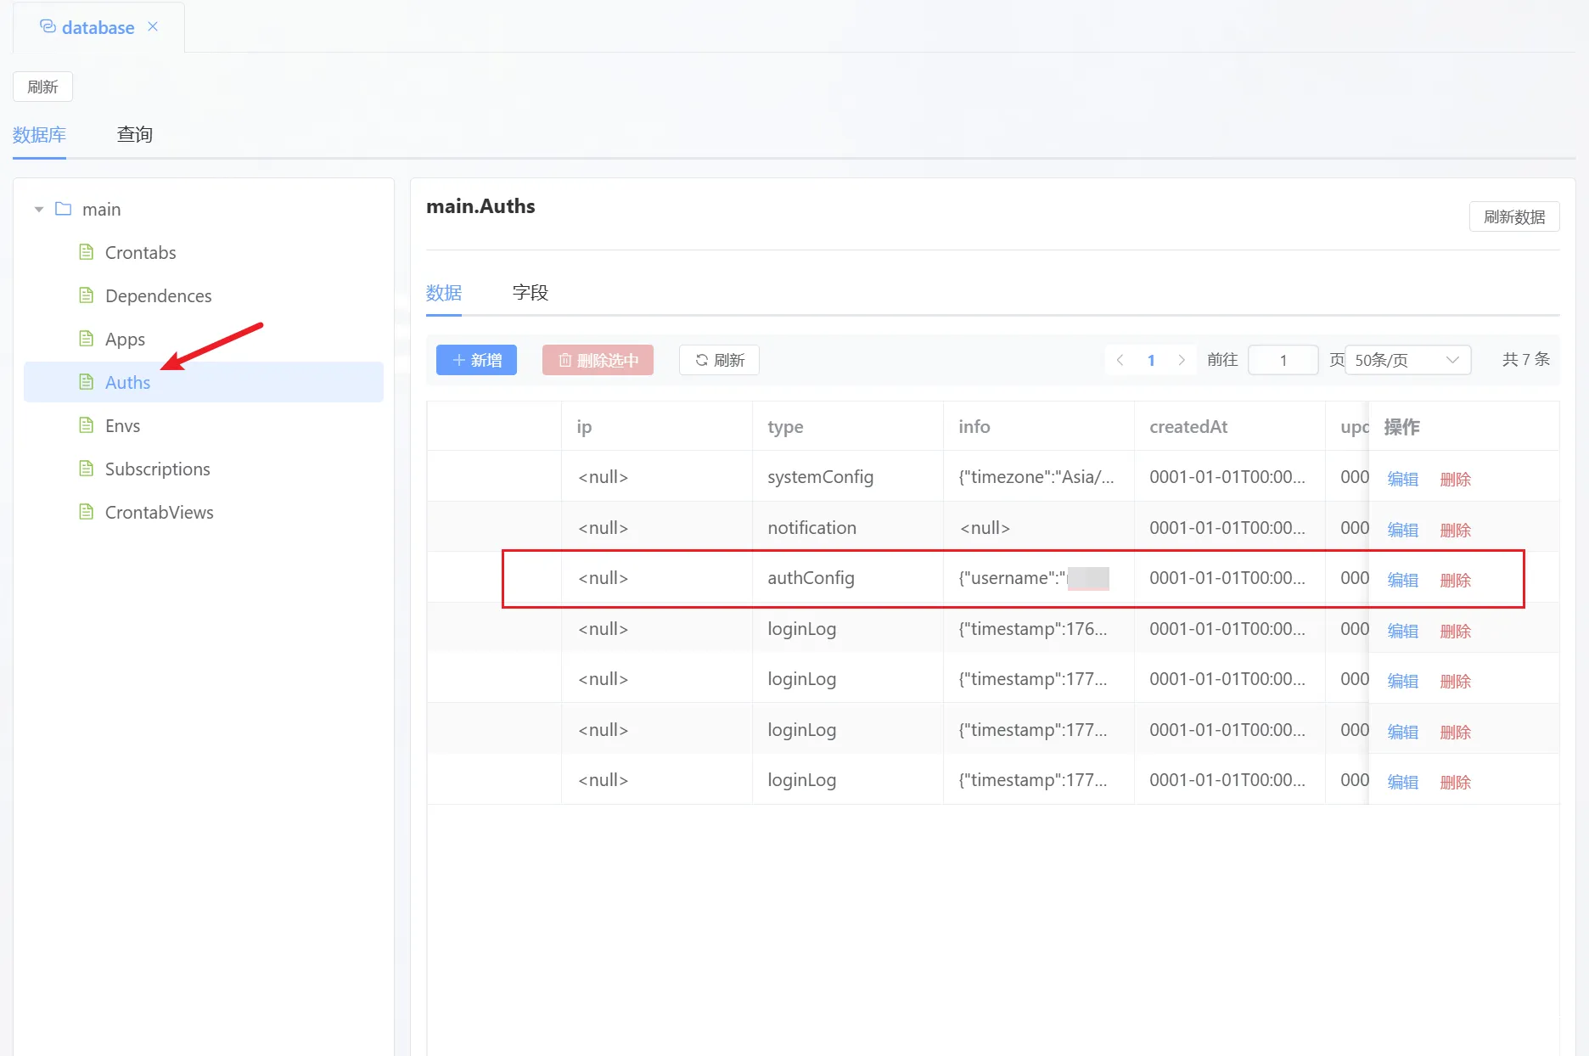Click the Crontabs table document icon

pyautogui.click(x=86, y=252)
